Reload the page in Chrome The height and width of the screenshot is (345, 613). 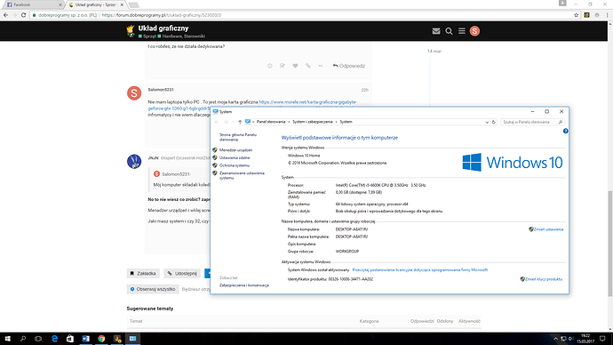(23, 15)
